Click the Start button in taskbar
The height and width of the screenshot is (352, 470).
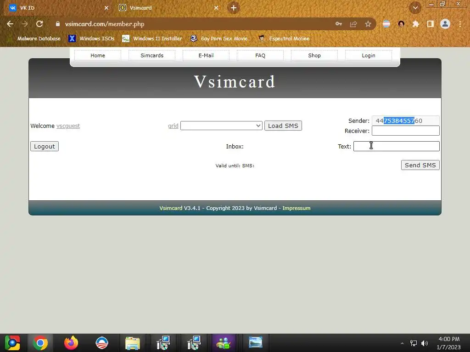tap(12, 343)
